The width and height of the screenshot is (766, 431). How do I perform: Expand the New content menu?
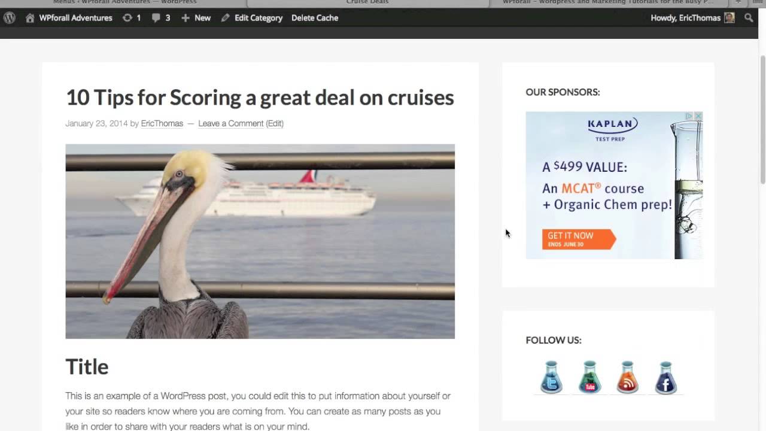click(196, 18)
